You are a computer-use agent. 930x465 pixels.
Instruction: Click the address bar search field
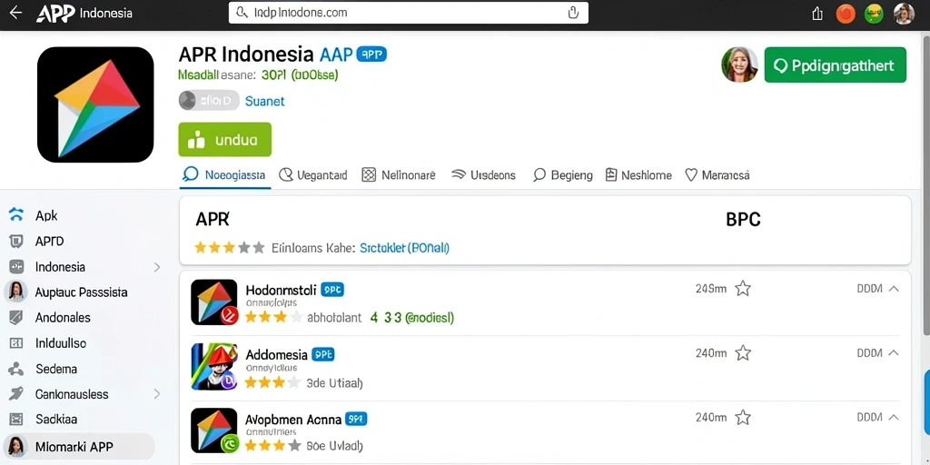(x=409, y=13)
